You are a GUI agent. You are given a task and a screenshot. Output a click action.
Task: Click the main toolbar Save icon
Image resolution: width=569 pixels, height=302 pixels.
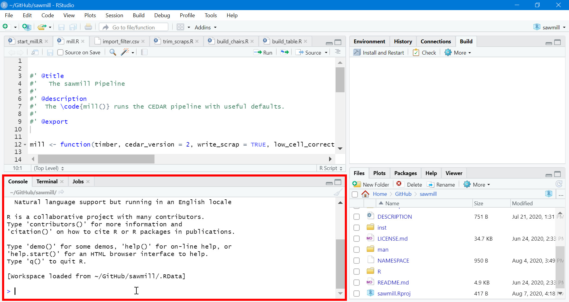click(61, 27)
